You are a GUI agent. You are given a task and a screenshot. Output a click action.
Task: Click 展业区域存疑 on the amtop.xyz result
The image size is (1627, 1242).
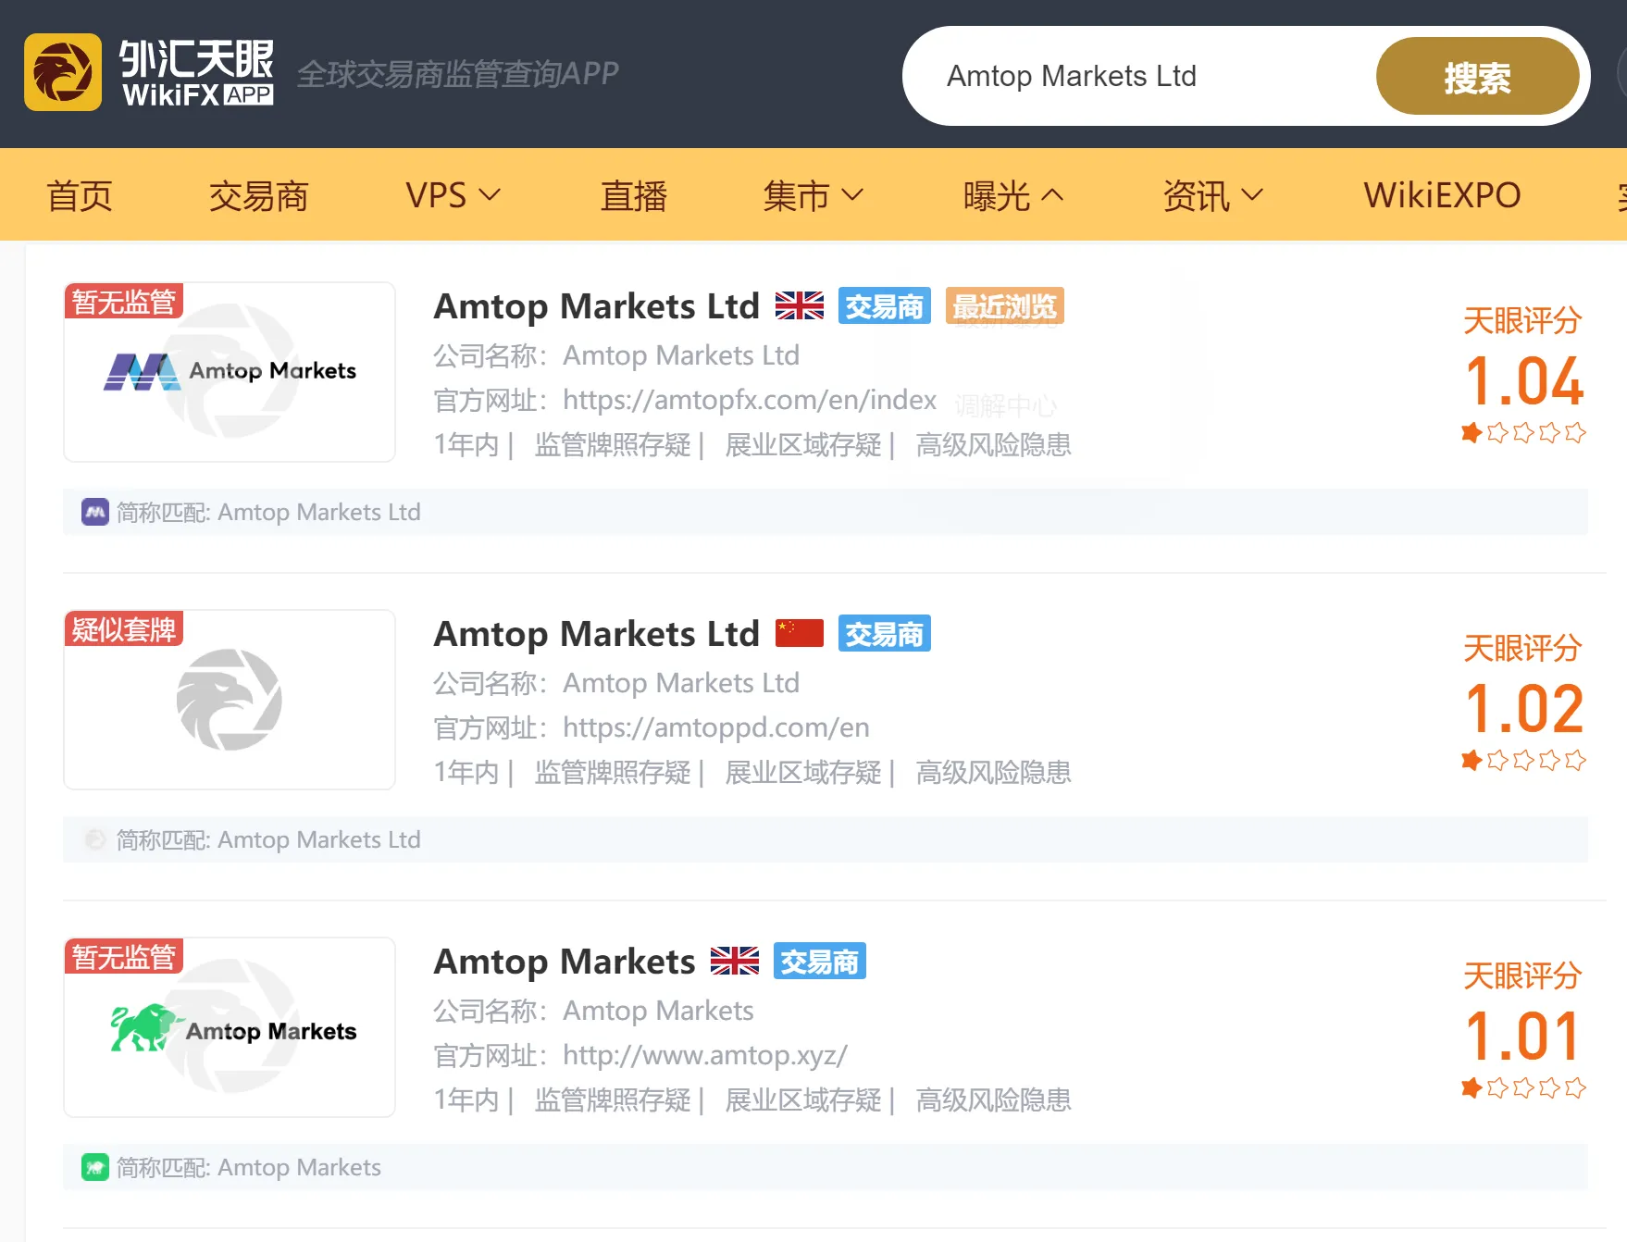[x=803, y=1100]
